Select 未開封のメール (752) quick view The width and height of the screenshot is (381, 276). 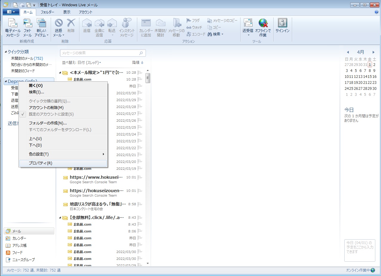pos(27,58)
